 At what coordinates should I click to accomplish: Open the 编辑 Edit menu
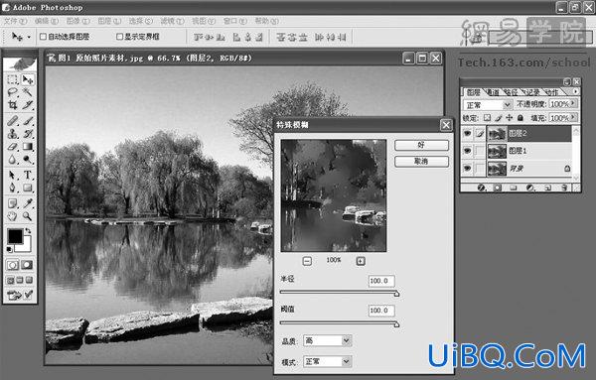[47, 21]
